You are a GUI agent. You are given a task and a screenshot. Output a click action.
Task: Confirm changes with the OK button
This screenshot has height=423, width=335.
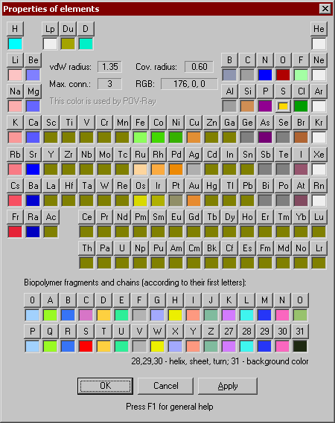(x=105, y=386)
